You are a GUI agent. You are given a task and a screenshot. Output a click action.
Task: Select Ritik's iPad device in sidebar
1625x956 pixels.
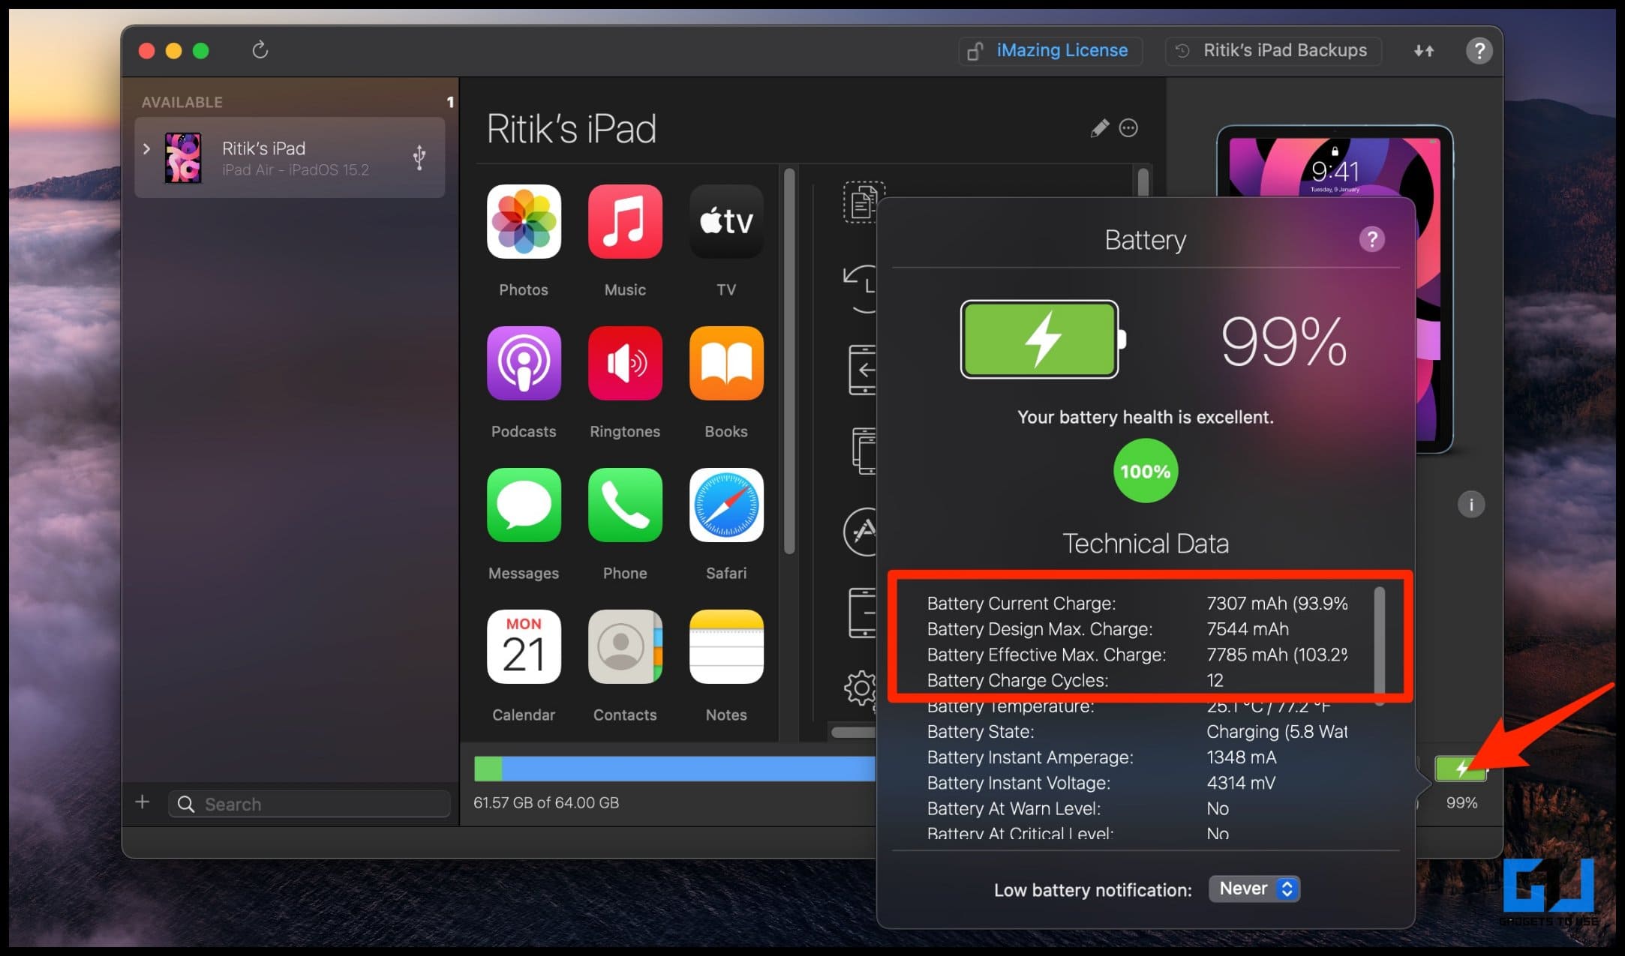pos(290,157)
